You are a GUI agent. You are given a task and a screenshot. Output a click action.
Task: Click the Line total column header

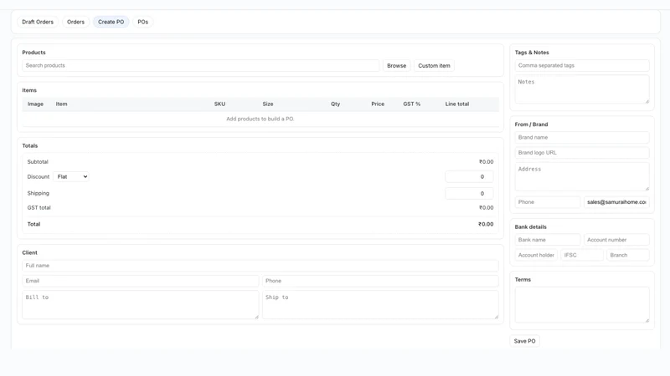click(x=456, y=104)
